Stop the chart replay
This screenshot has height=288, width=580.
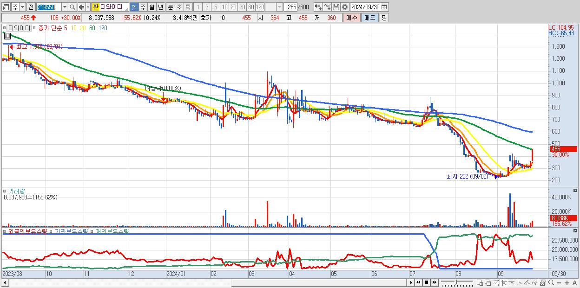pyautogui.click(x=427, y=282)
